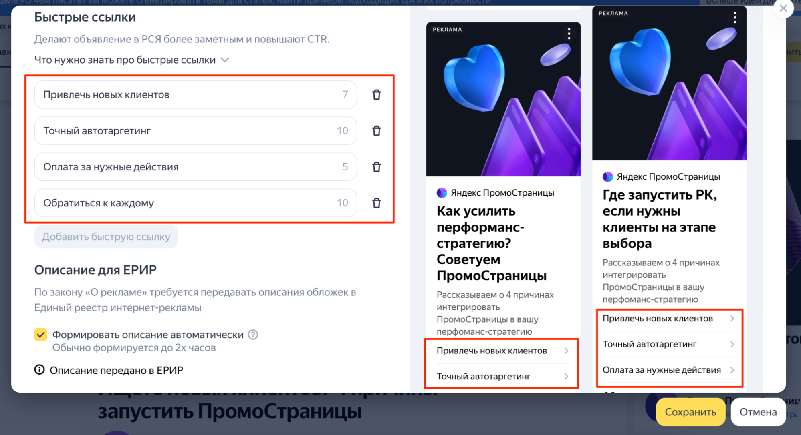Toggle 'Формировать описание автоматически' checkbox

41,335
